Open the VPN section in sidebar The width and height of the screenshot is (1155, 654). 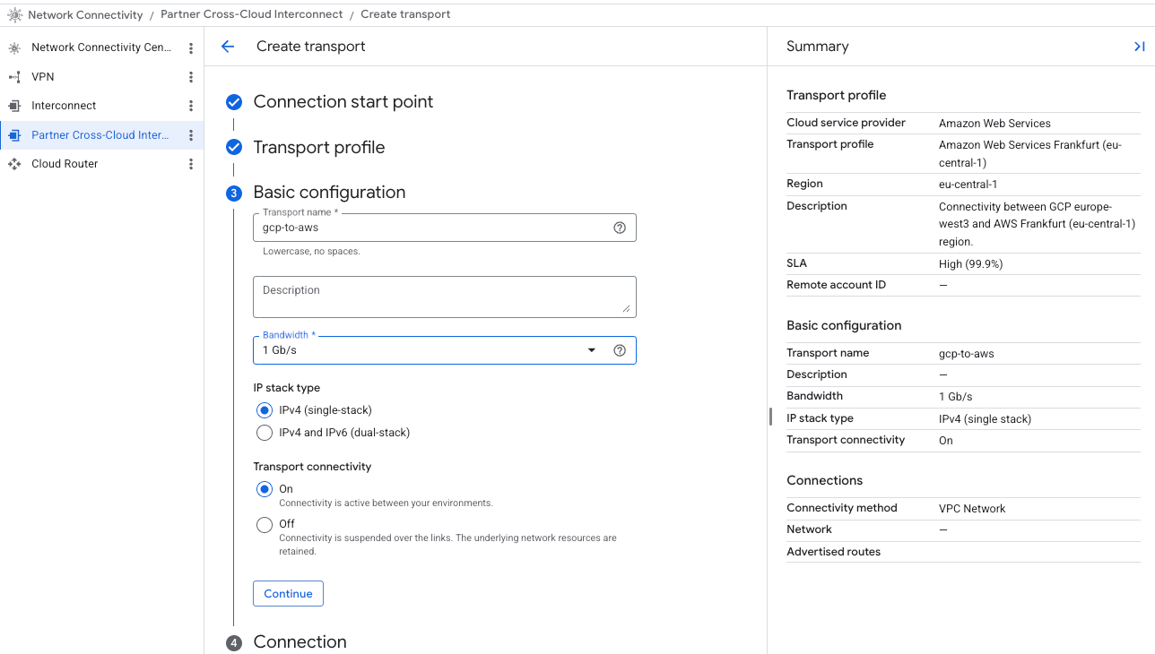[43, 77]
